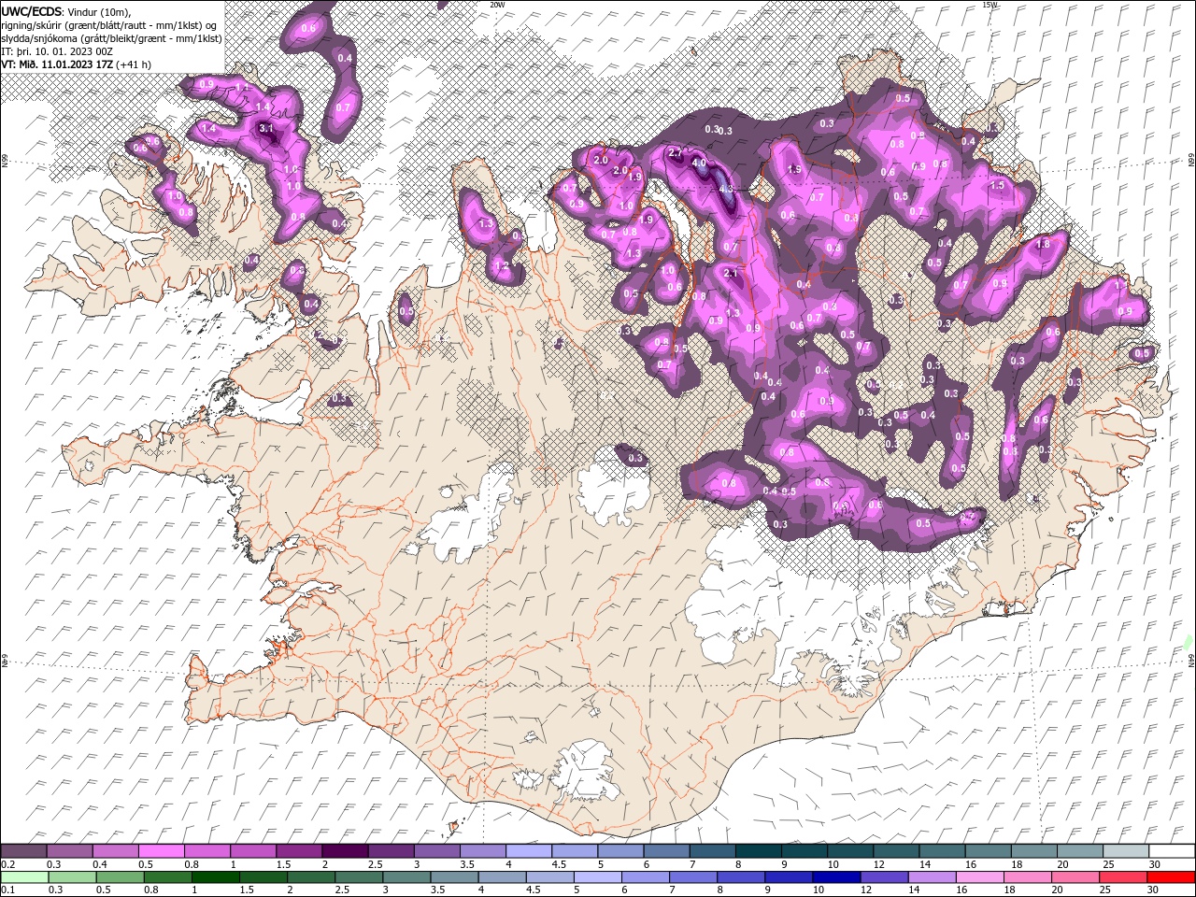Click the dark teal swatch between 8 and 9 in the top legend row
The height and width of the screenshot is (897, 1196).
759,851
